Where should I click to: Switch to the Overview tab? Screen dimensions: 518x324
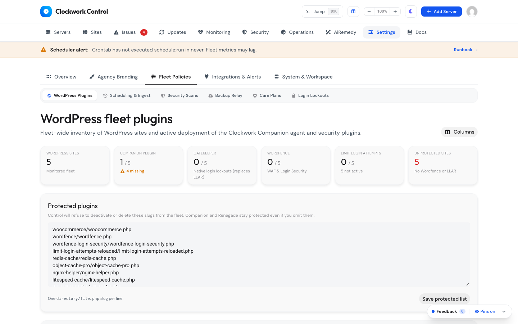coord(61,77)
